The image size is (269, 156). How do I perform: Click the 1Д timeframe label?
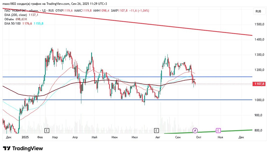(44, 11)
